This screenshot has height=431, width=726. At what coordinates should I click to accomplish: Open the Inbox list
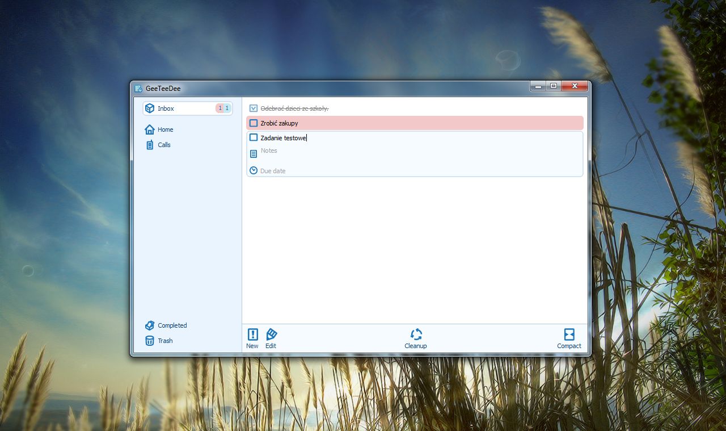[x=188, y=108]
